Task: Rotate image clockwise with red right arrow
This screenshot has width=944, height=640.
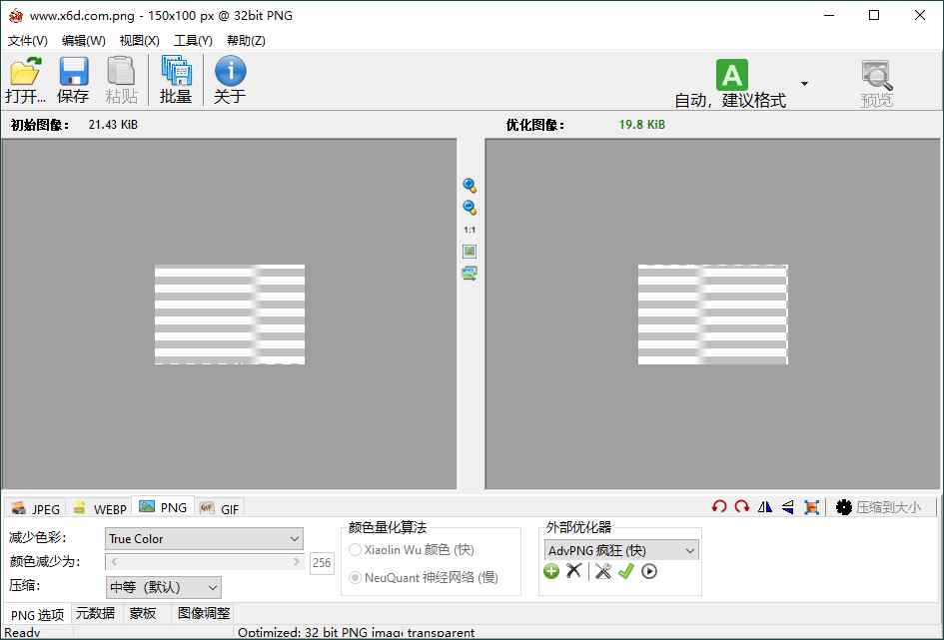Action: [x=741, y=507]
